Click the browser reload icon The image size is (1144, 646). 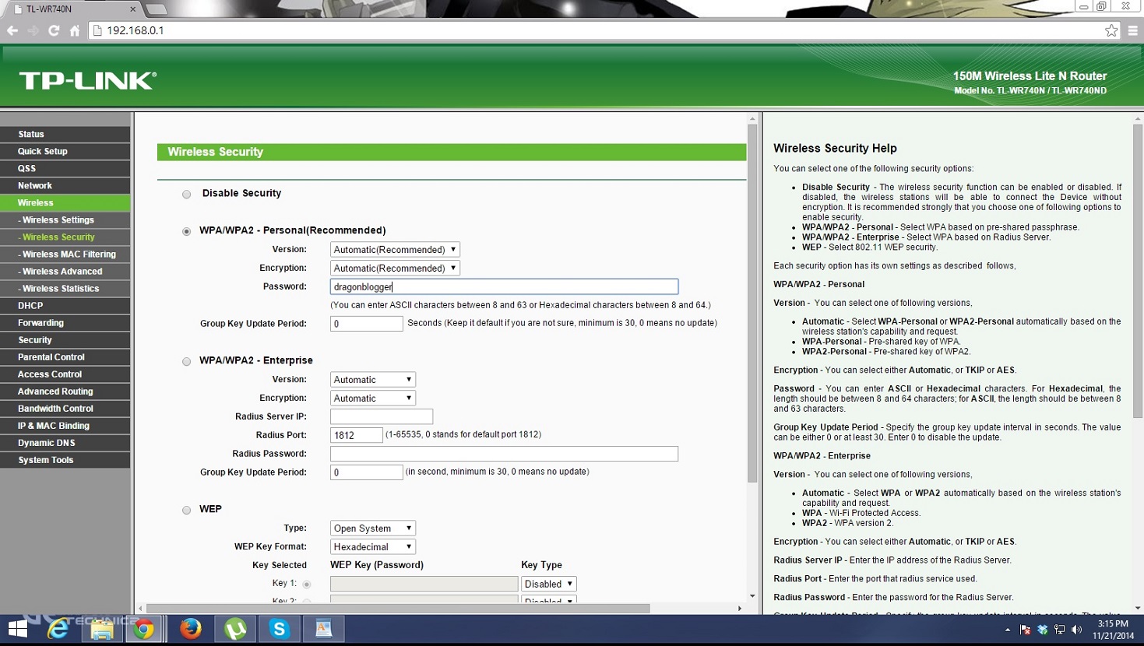click(54, 30)
